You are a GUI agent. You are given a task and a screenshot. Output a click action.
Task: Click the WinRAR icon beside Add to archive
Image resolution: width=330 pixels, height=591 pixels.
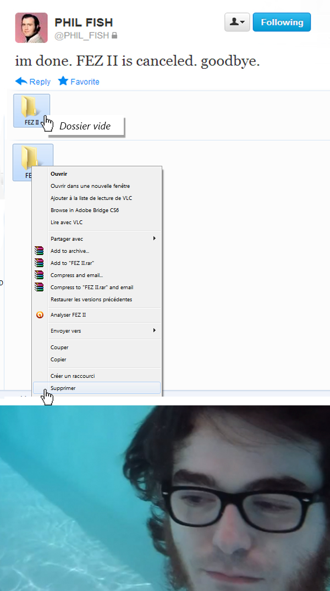39,251
